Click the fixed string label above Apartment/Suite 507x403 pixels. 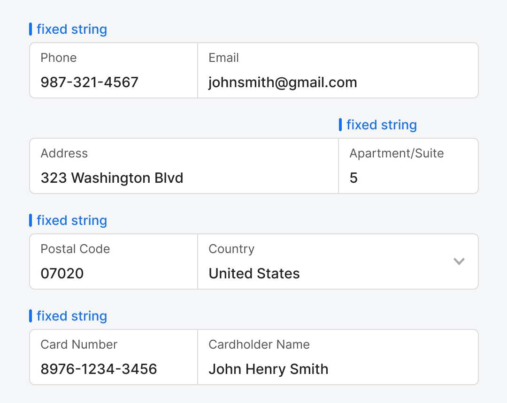point(382,125)
